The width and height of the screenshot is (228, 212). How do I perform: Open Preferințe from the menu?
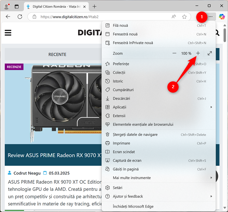pos(158,64)
